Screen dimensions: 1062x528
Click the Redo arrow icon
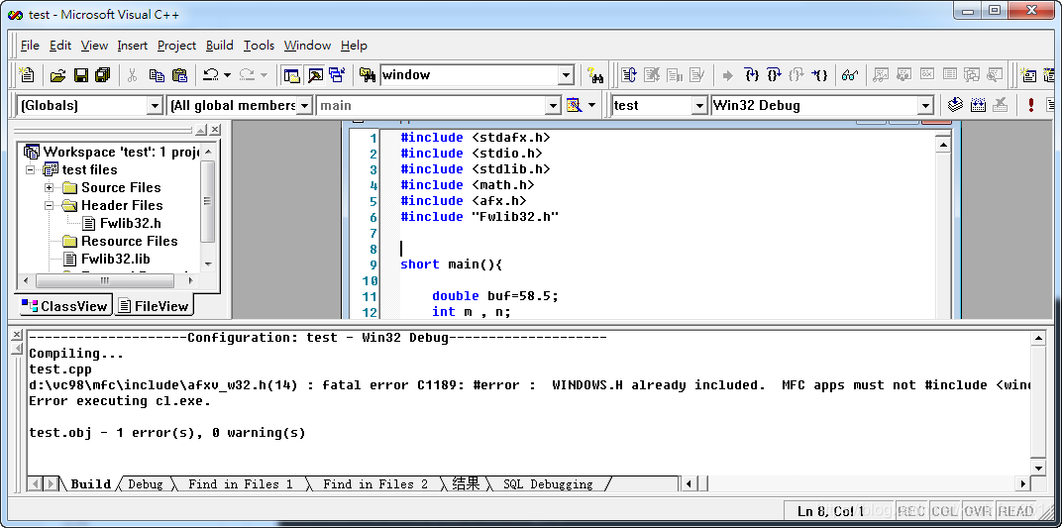248,75
